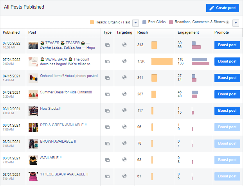Boost the Summer Dress for Kids post
This screenshot has height=186, width=243.
pos(227,94)
